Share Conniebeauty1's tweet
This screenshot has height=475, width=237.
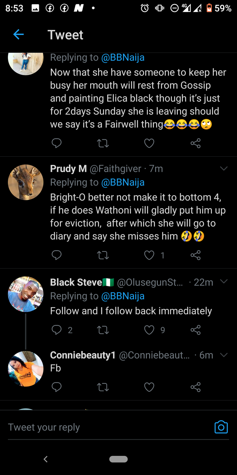(196, 387)
